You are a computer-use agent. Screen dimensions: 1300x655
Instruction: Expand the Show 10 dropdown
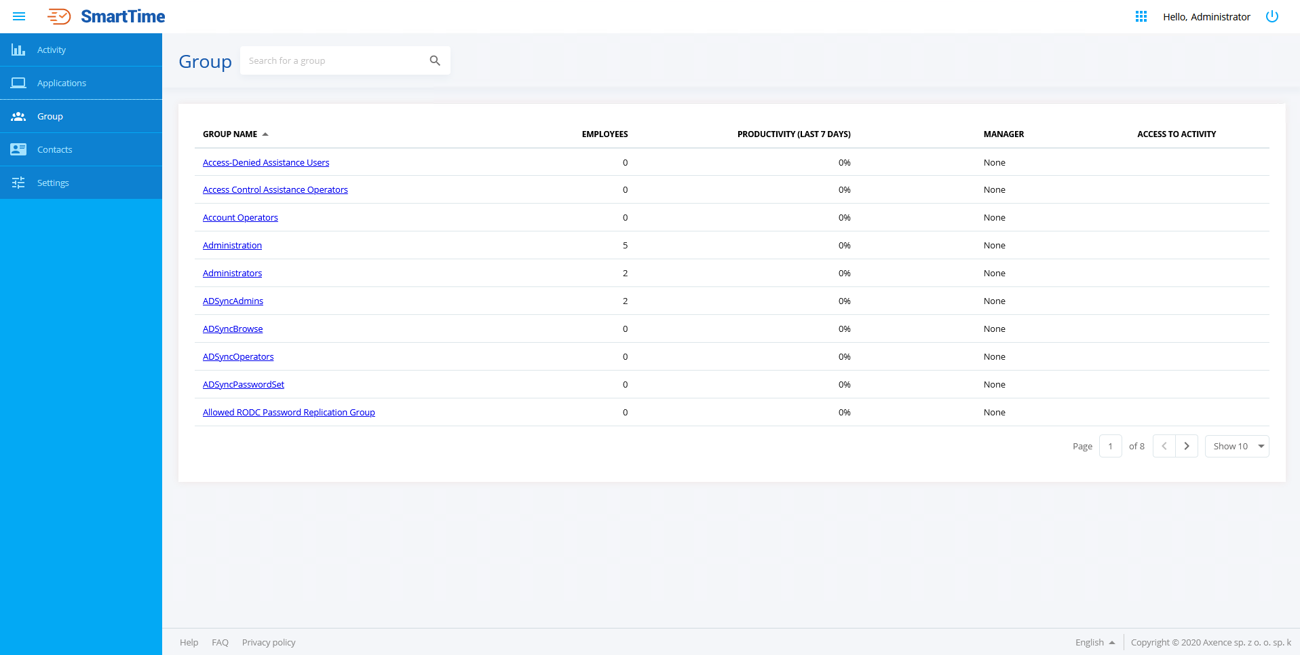pyautogui.click(x=1236, y=446)
